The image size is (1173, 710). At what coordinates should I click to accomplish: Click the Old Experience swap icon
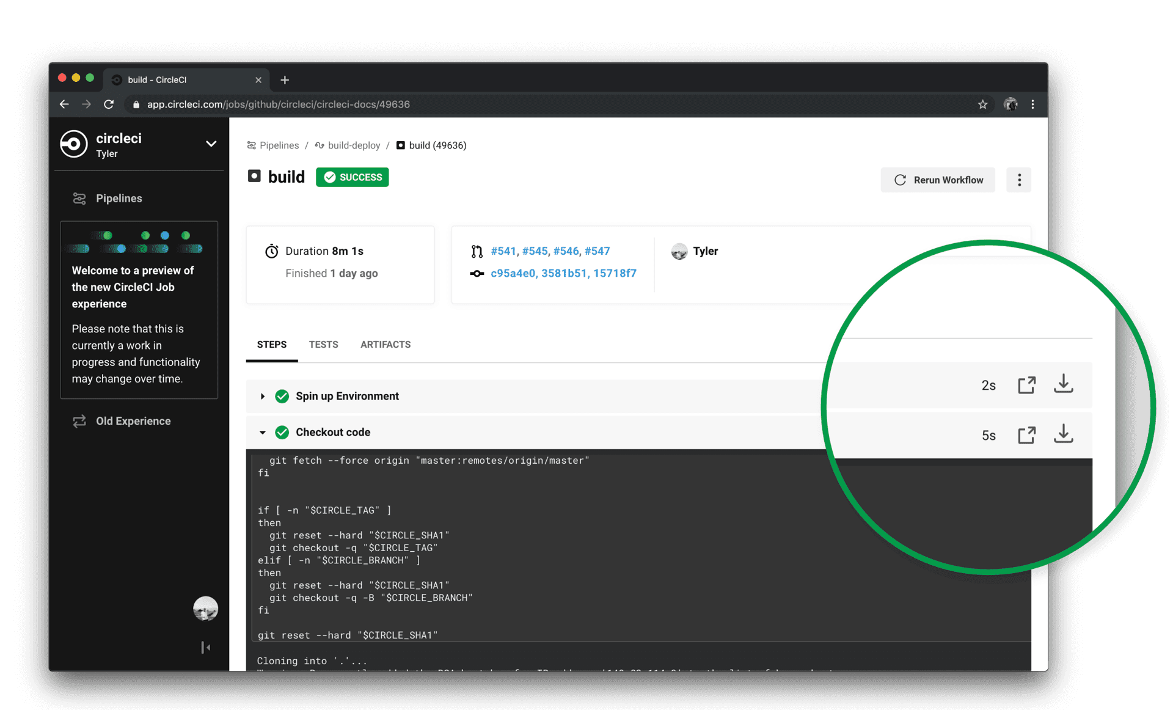pyautogui.click(x=79, y=421)
